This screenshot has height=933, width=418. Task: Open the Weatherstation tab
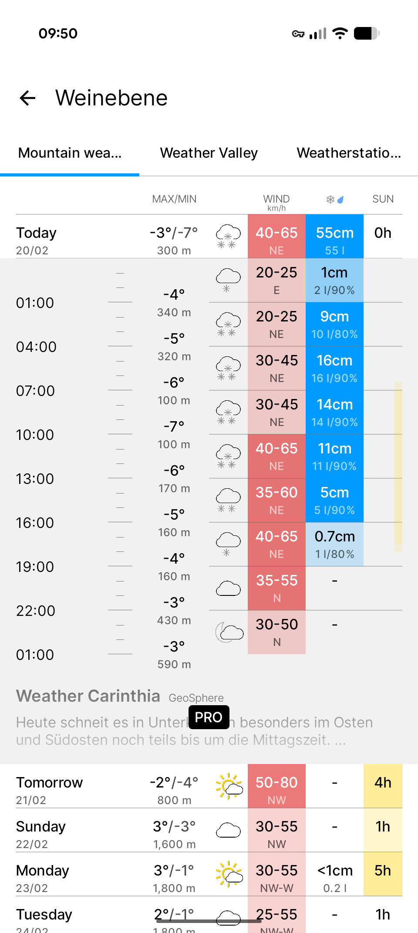point(349,153)
